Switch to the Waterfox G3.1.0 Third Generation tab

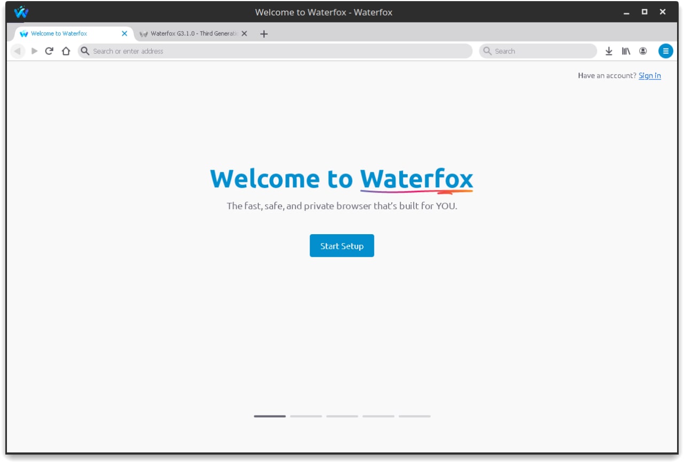click(x=193, y=34)
